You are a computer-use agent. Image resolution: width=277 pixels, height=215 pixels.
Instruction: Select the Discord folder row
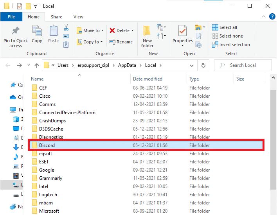(x=146, y=145)
